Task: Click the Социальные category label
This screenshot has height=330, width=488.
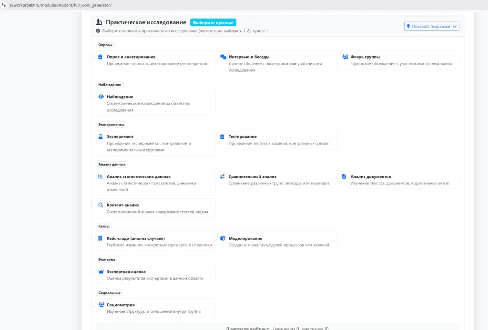Action: (109, 292)
